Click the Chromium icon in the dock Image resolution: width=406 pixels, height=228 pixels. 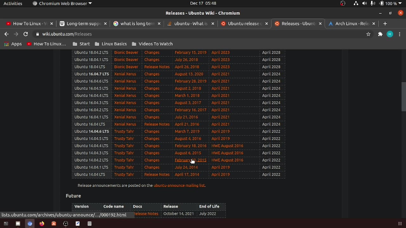30,224
